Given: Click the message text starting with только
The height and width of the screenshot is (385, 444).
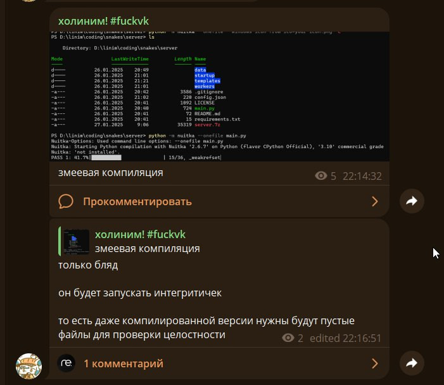Looking at the screenshot, I should point(88,265).
